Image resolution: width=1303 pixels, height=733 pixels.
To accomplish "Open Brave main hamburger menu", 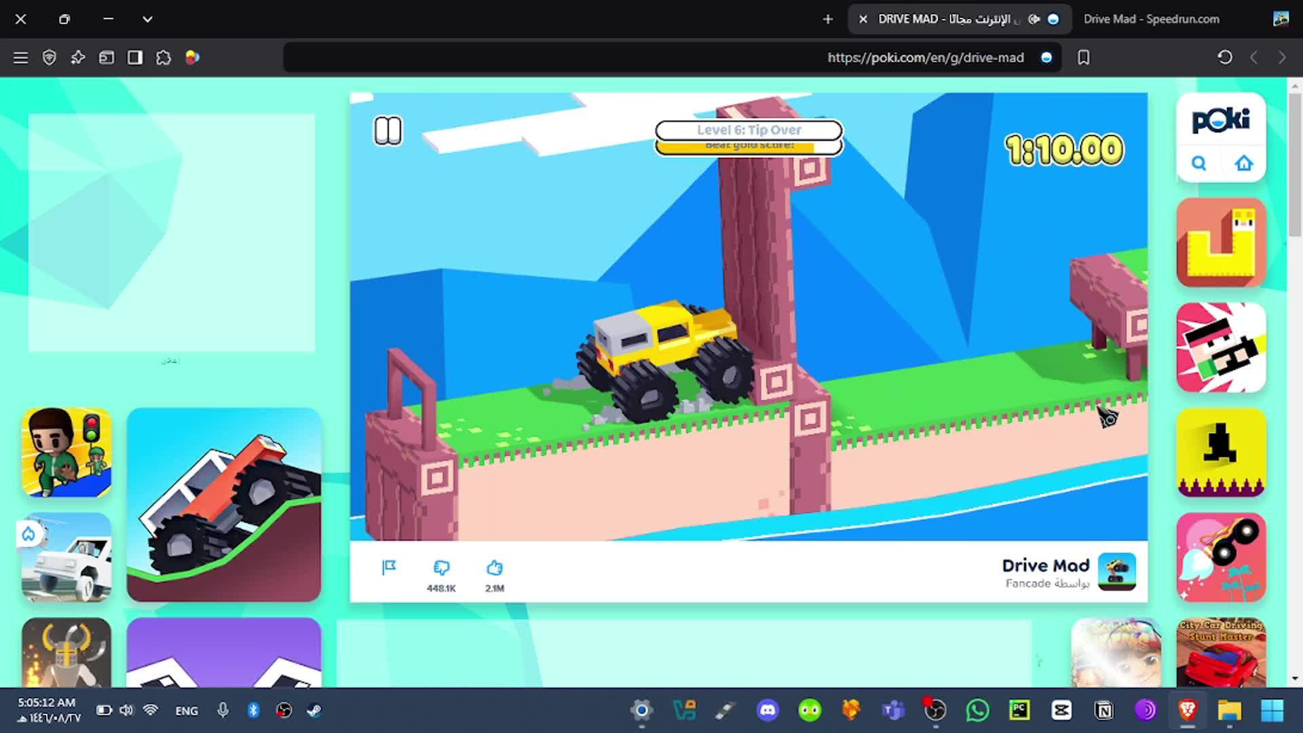I will 20,58.
